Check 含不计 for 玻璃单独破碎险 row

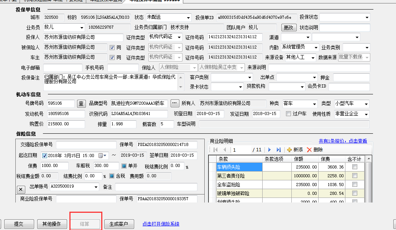[x=355, y=193]
